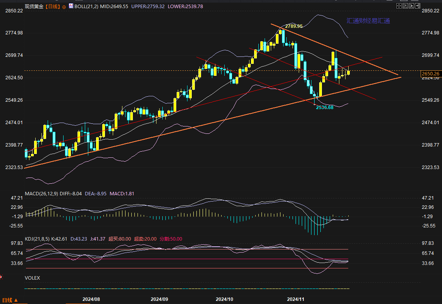Click the orange circle-plus icon beside 日线
This screenshot has height=304, width=442.
(x=64, y=7)
